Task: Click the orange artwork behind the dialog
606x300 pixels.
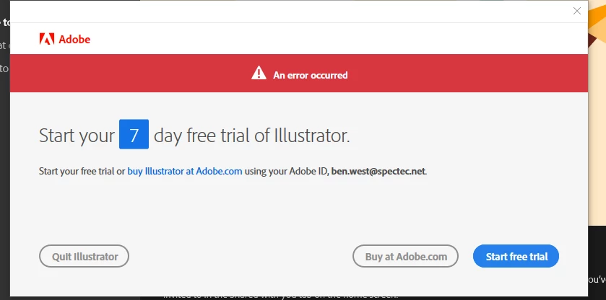Action: coord(597,116)
